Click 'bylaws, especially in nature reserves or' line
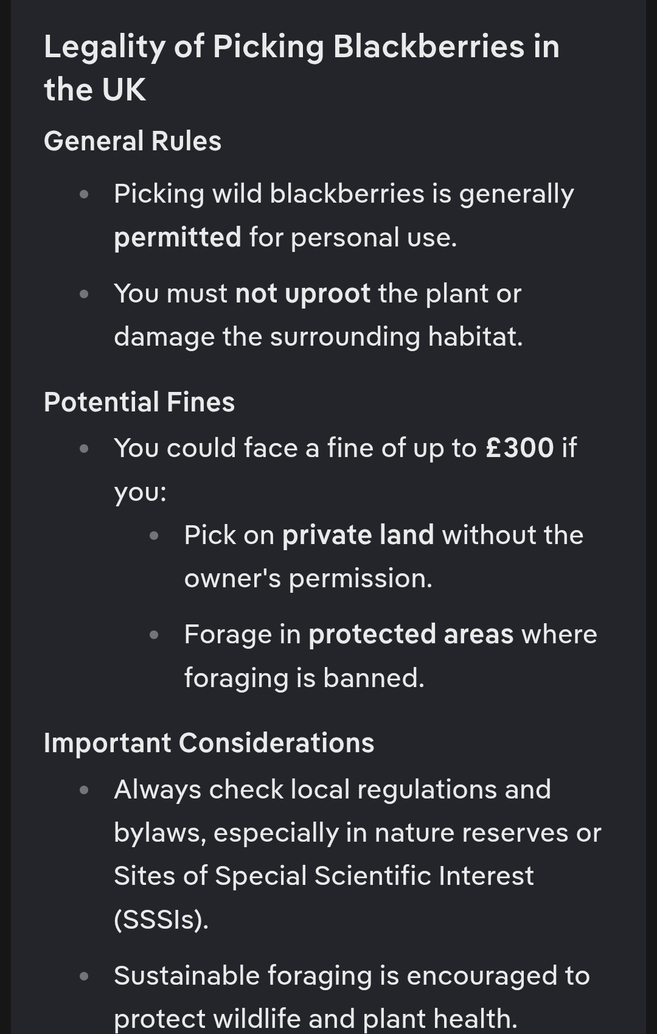This screenshot has height=1034, width=657. click(358, 833)
